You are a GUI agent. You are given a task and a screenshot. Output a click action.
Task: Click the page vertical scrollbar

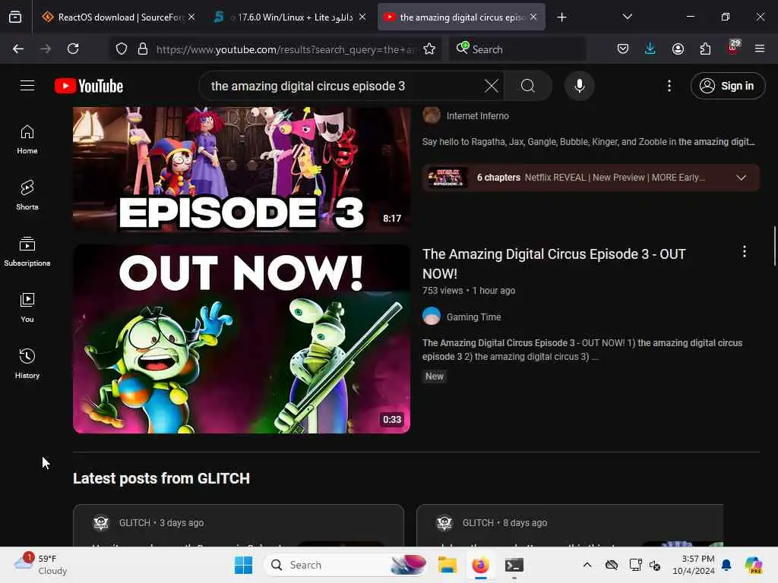coord(774,247)
